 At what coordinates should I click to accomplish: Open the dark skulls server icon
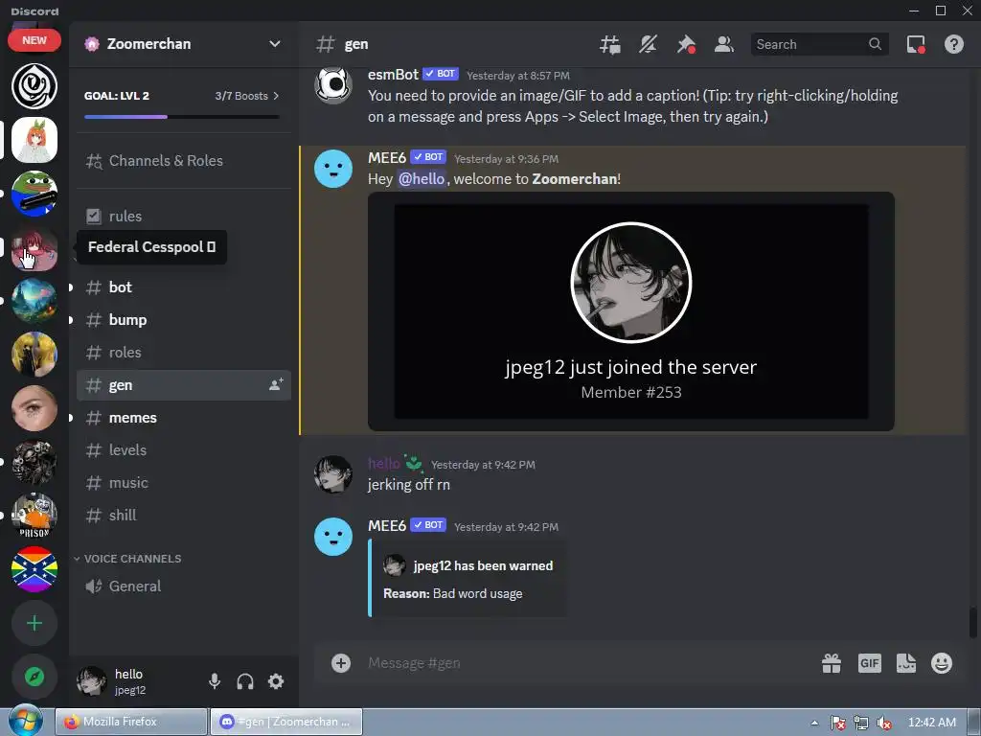(34, 462)
